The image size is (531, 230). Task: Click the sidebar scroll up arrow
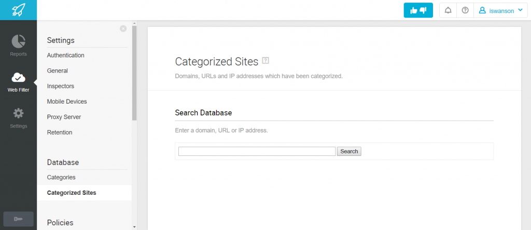134,23
